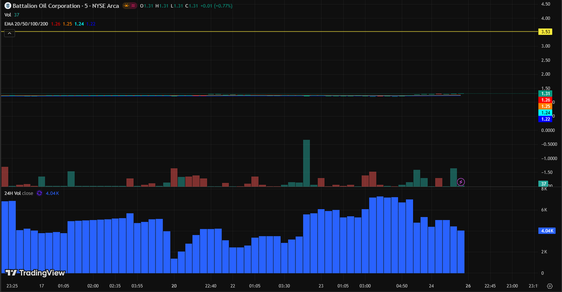
Task: Click the 4.04K value in 24H Vol legend
Action: 52,193
